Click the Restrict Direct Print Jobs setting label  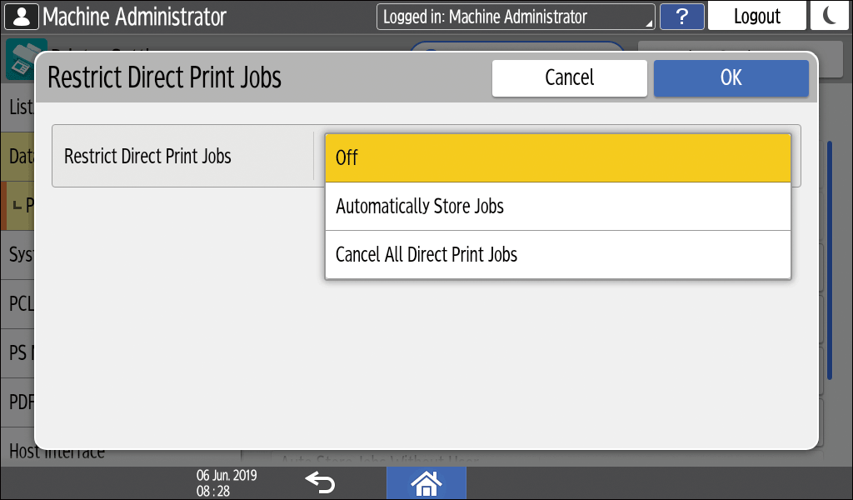(x=148, y=156)
